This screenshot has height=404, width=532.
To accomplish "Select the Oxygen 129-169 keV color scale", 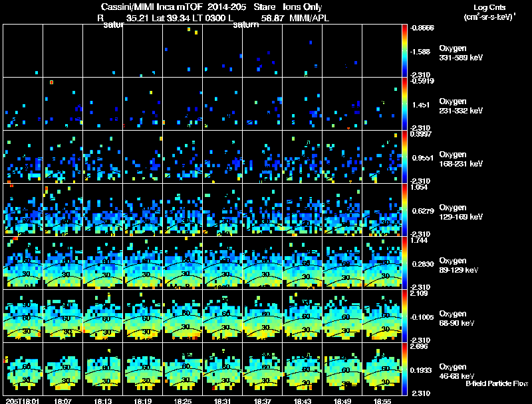I will point(406,210).
